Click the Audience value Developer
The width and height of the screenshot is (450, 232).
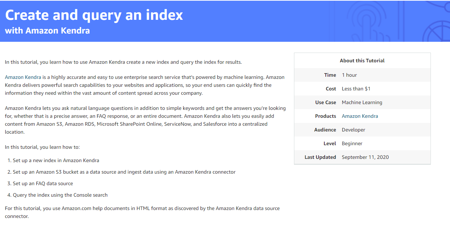(353, 130)
